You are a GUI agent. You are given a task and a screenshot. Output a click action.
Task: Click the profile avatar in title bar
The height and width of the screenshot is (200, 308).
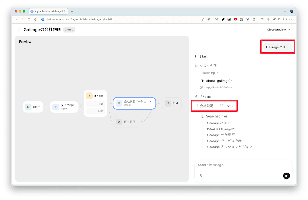[292, 12]
